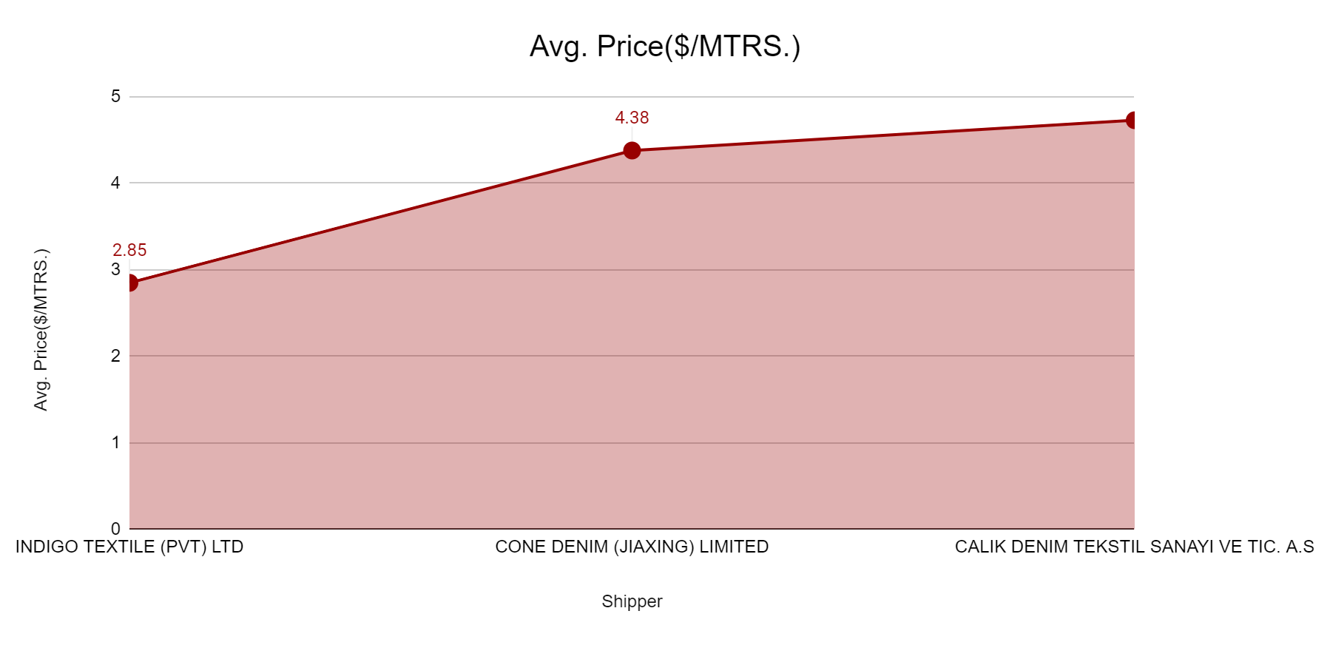
Task: Select the CONE DENIM (JIAXING) LIMITED axis label
Action: click(x=632, y=547)
